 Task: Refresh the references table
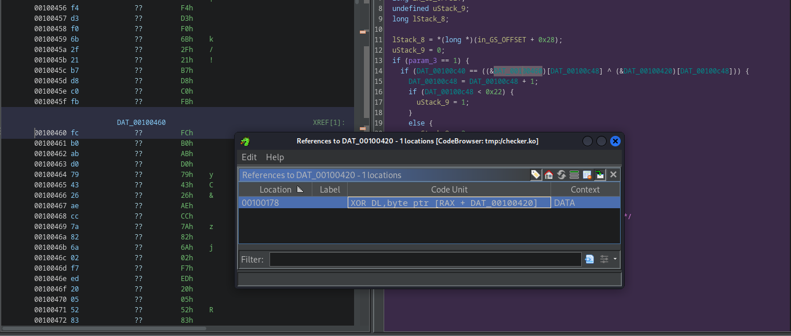[562, 175]
